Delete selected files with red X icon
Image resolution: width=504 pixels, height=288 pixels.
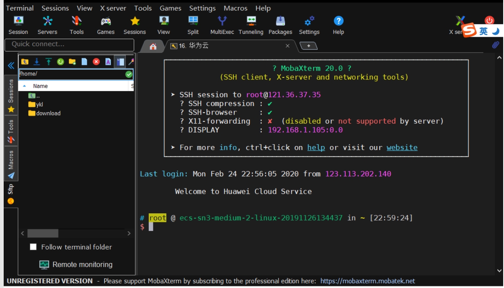click(96, 62)
